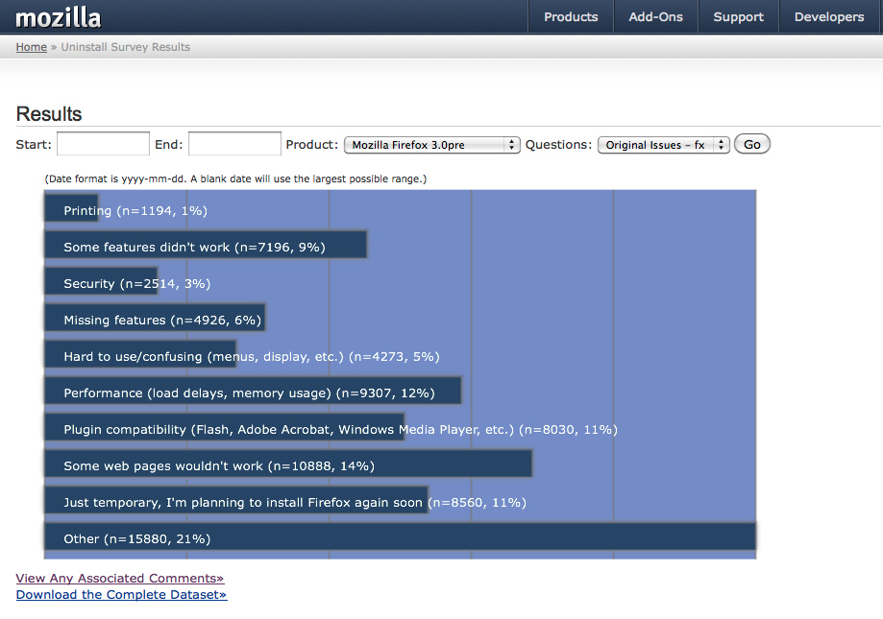Select the Just temporary, planning to reinstall bar
The height and width of the screenshot is (619, 883).
[x=236, y=501]
